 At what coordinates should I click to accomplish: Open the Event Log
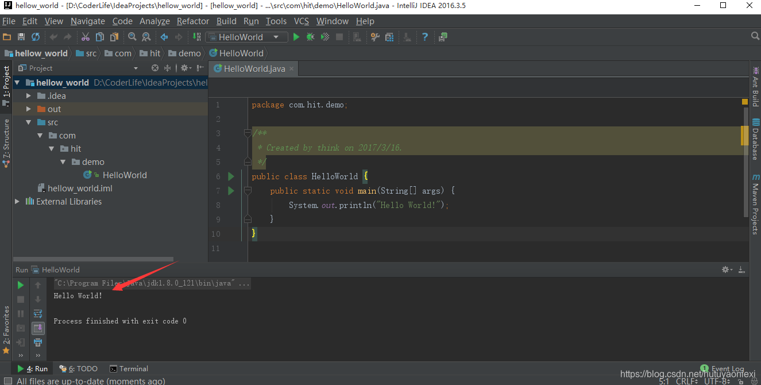coord(722,368)
